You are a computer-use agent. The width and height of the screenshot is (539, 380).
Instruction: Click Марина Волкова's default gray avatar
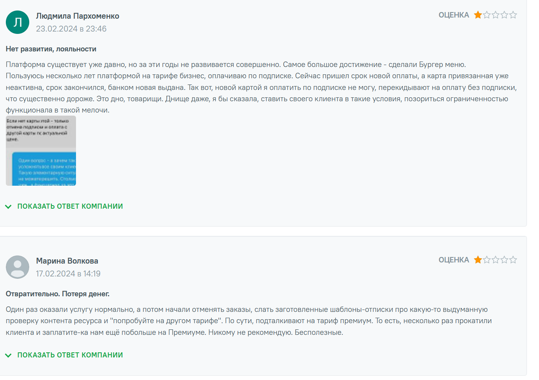18,267
